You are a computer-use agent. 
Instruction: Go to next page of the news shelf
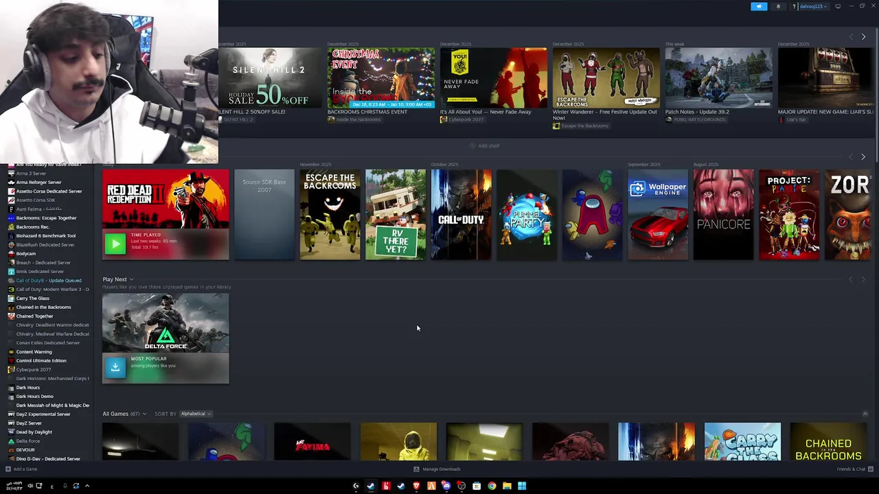[x=863, y=36]
